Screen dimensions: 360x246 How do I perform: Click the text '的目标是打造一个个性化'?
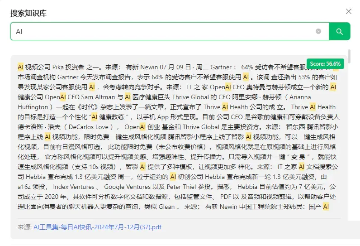(52, 117)
